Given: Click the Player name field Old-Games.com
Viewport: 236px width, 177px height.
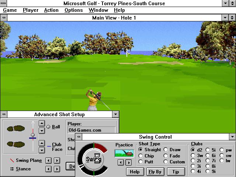Looking at the screenshot, I should coord(91,130).
